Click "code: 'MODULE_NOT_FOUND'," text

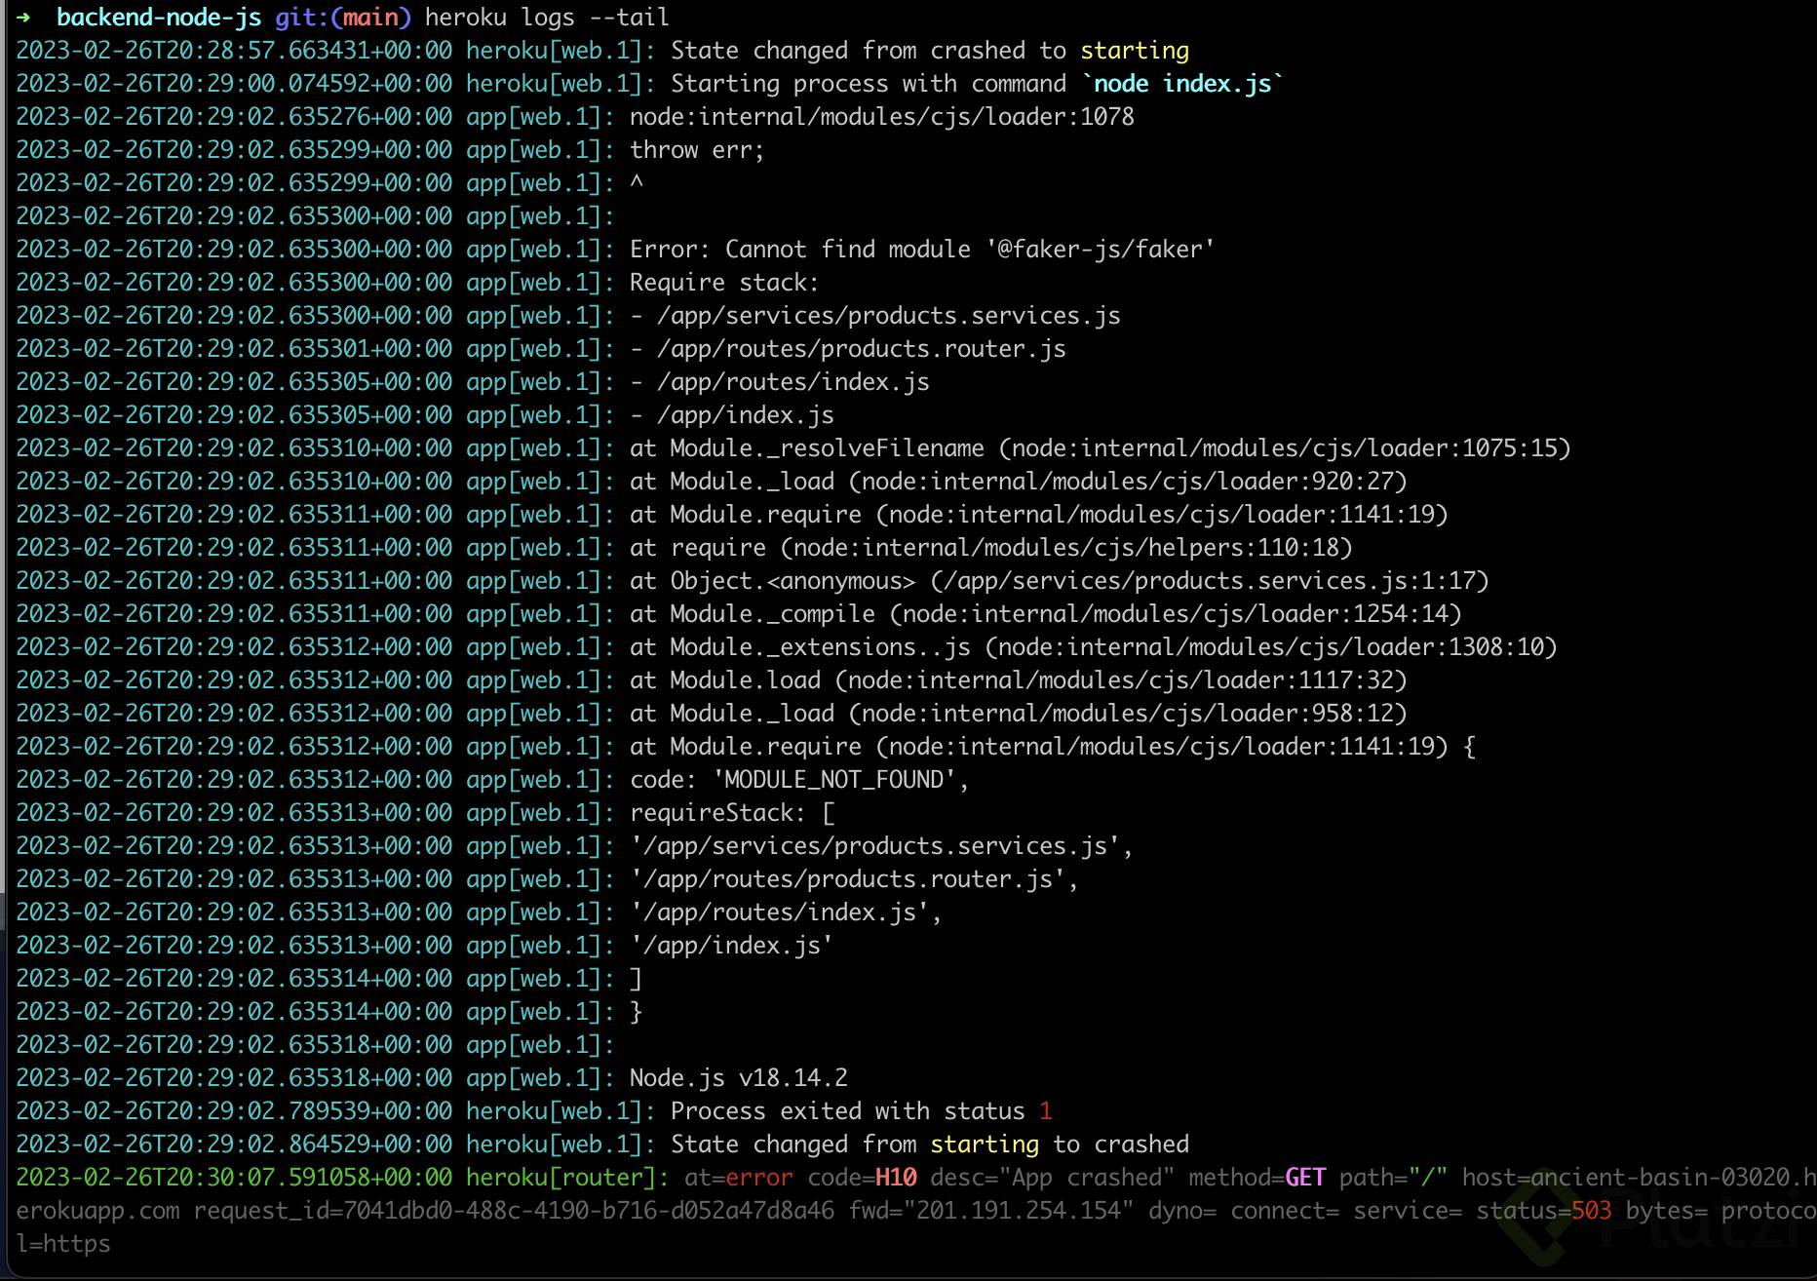click(x=799, y=780)
